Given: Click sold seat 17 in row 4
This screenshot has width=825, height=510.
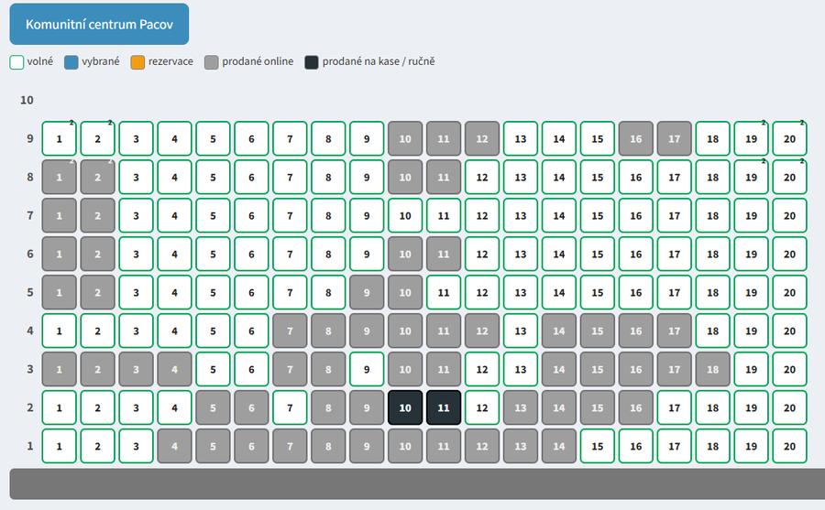Looking at the screenshot, I should click(674, 331).
